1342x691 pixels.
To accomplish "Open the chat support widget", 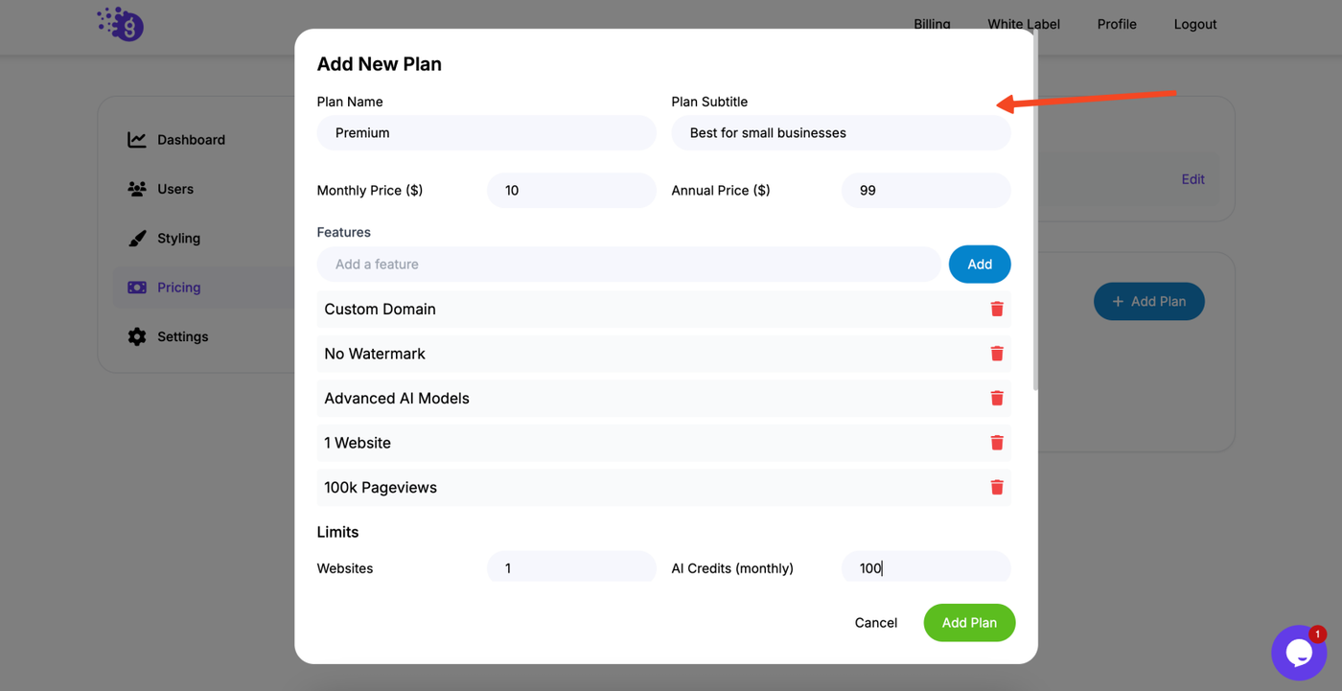I will coord(1299,653).
